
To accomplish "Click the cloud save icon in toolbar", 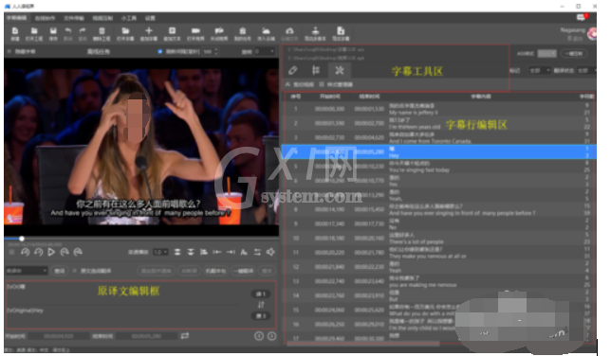I will (266, 30).
